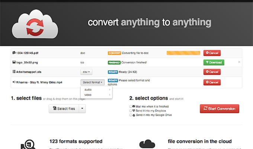253x149 pixels.
Task: Open the video submenu in format list
Action: click(x=96, y=95)
